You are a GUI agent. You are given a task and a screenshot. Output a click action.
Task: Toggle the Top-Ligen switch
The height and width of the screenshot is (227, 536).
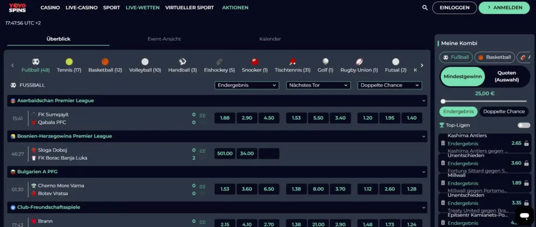tap(523, 125)
